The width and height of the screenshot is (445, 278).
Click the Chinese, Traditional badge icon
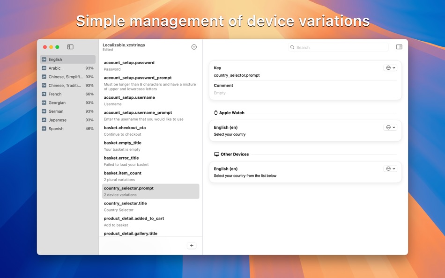[x=44, y=85]
